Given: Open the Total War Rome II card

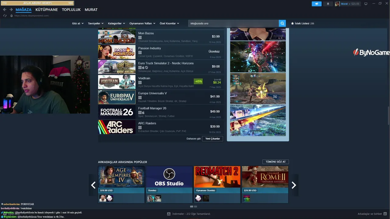Looking at the screenshot, I should coord(265,184).
